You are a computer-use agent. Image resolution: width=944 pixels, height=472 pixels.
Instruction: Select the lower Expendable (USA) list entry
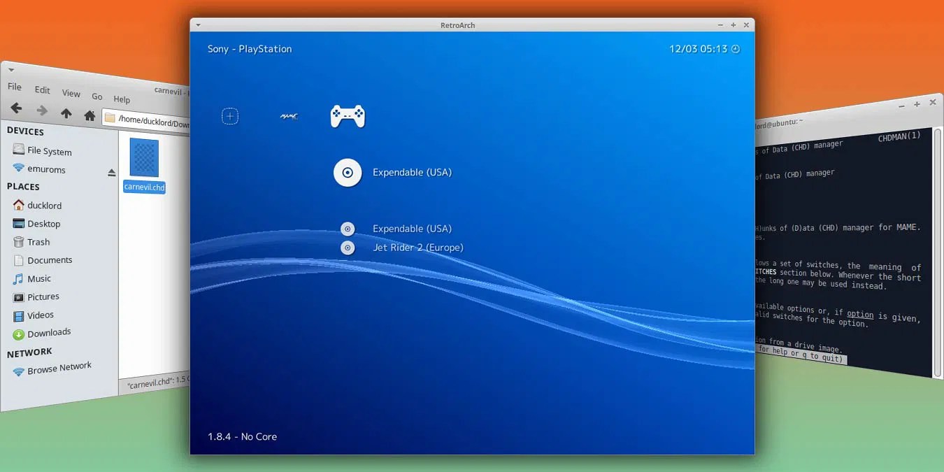click(x=412, y=229)
